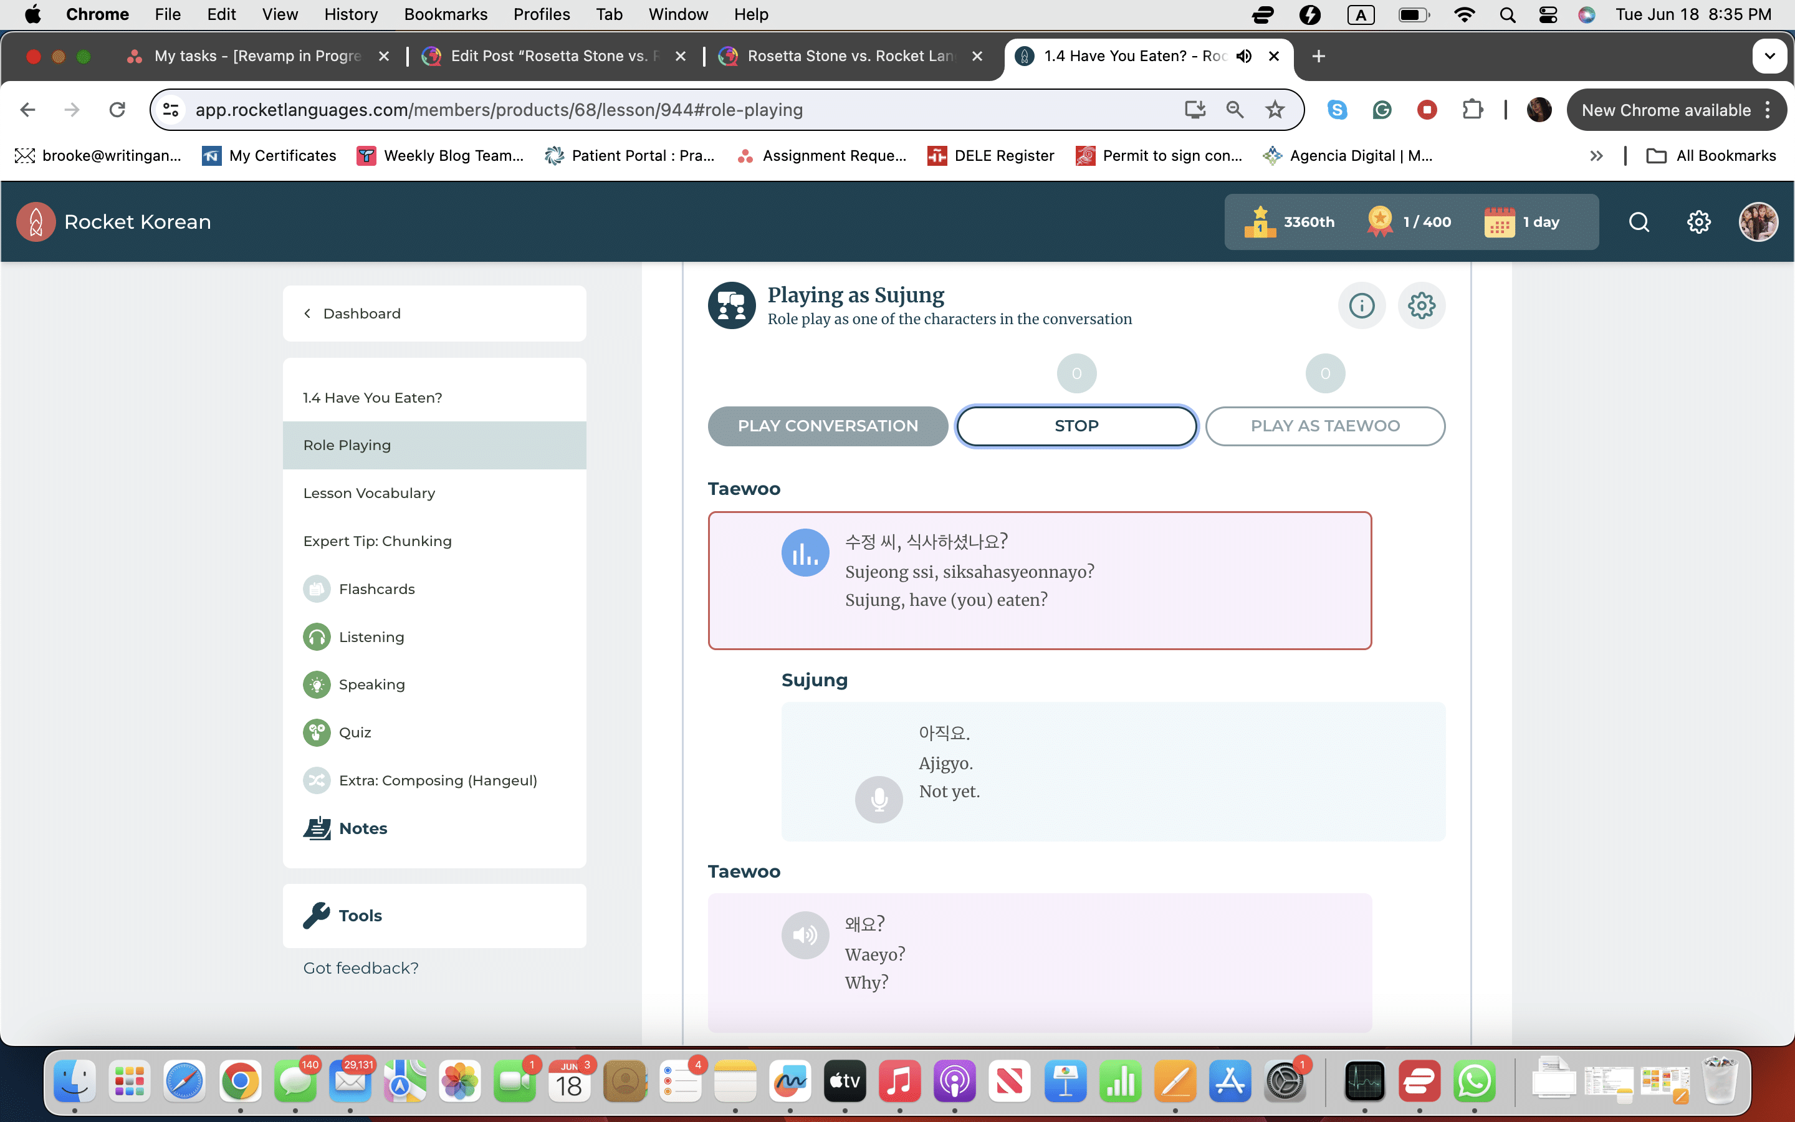Select Play as Taewoo

[x=1324, y=426]
